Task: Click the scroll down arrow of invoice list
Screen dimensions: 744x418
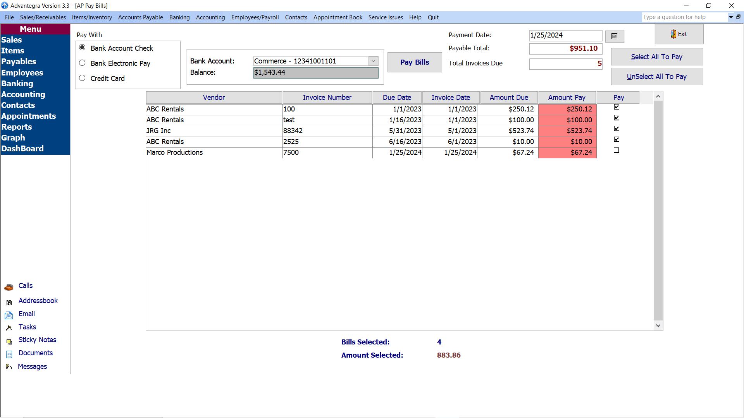Action: (658, 326)
